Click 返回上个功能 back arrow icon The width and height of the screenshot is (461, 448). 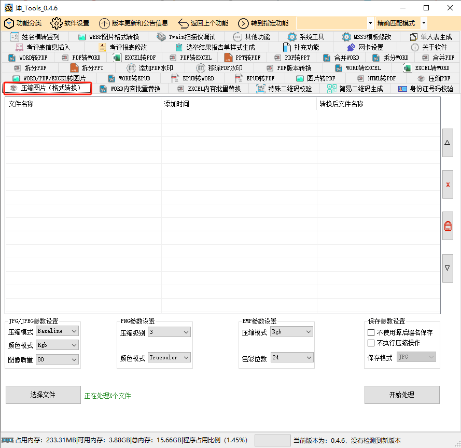pos(183,23)
